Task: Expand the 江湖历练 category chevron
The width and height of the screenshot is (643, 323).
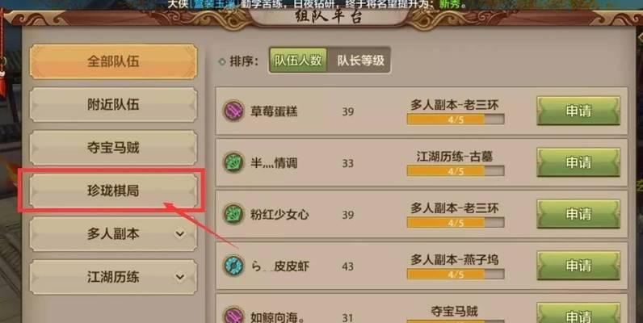Action: pyautogui.click(x=179, y=277)
